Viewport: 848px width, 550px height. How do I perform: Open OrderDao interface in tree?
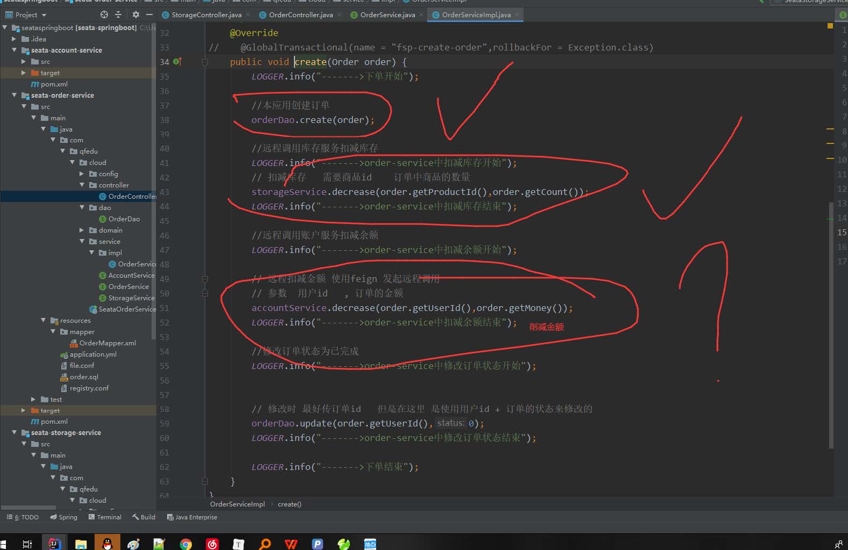tap(119, 219)
